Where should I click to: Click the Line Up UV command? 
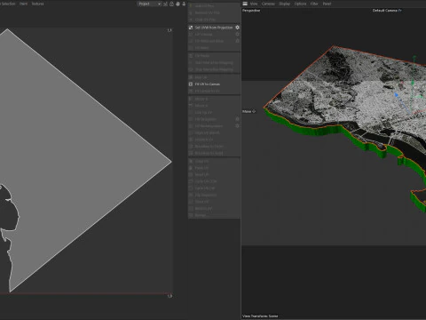(x=203, y=113)
